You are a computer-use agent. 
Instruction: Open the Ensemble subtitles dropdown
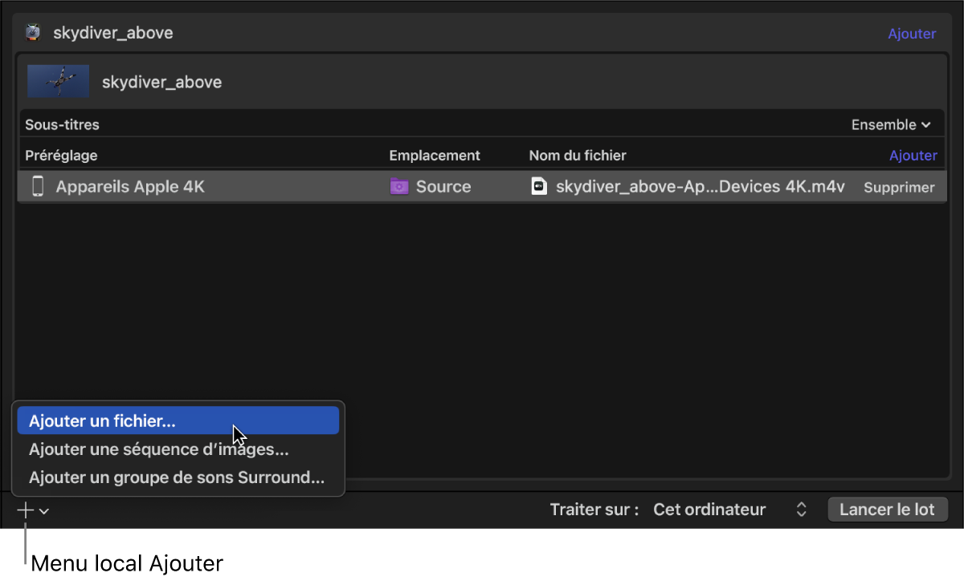point(890,124)
